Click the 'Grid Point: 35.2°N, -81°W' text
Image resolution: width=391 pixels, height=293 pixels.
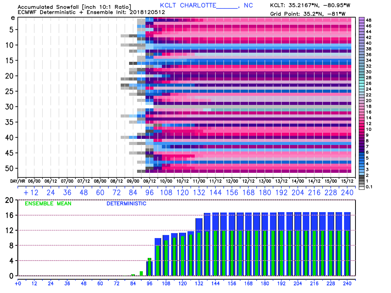coord(308,14)
